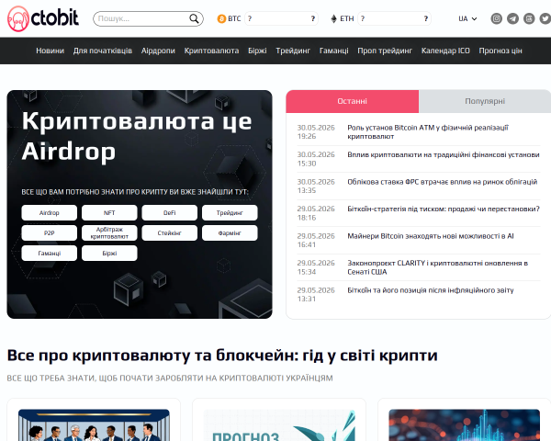Click the Airdrop topic button
The width and height of the screenshot is (551, 441).
(50, 213)
